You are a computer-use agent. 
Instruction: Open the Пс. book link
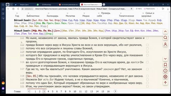click(x=44, y=23)
